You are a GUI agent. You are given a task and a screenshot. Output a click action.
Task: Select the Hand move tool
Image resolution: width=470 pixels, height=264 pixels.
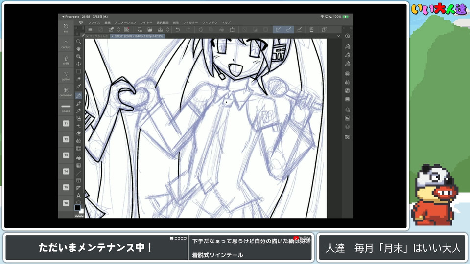(x=78, y=49)
